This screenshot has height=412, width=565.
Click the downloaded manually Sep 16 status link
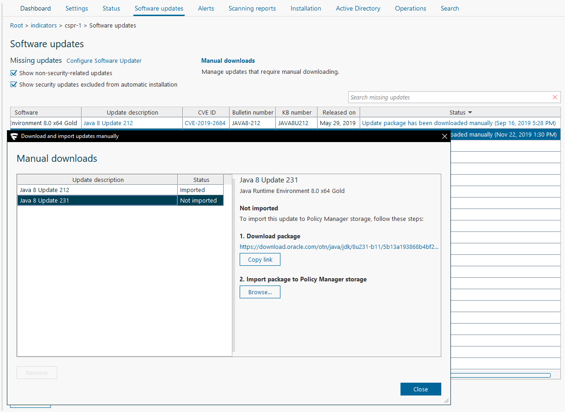459,123
